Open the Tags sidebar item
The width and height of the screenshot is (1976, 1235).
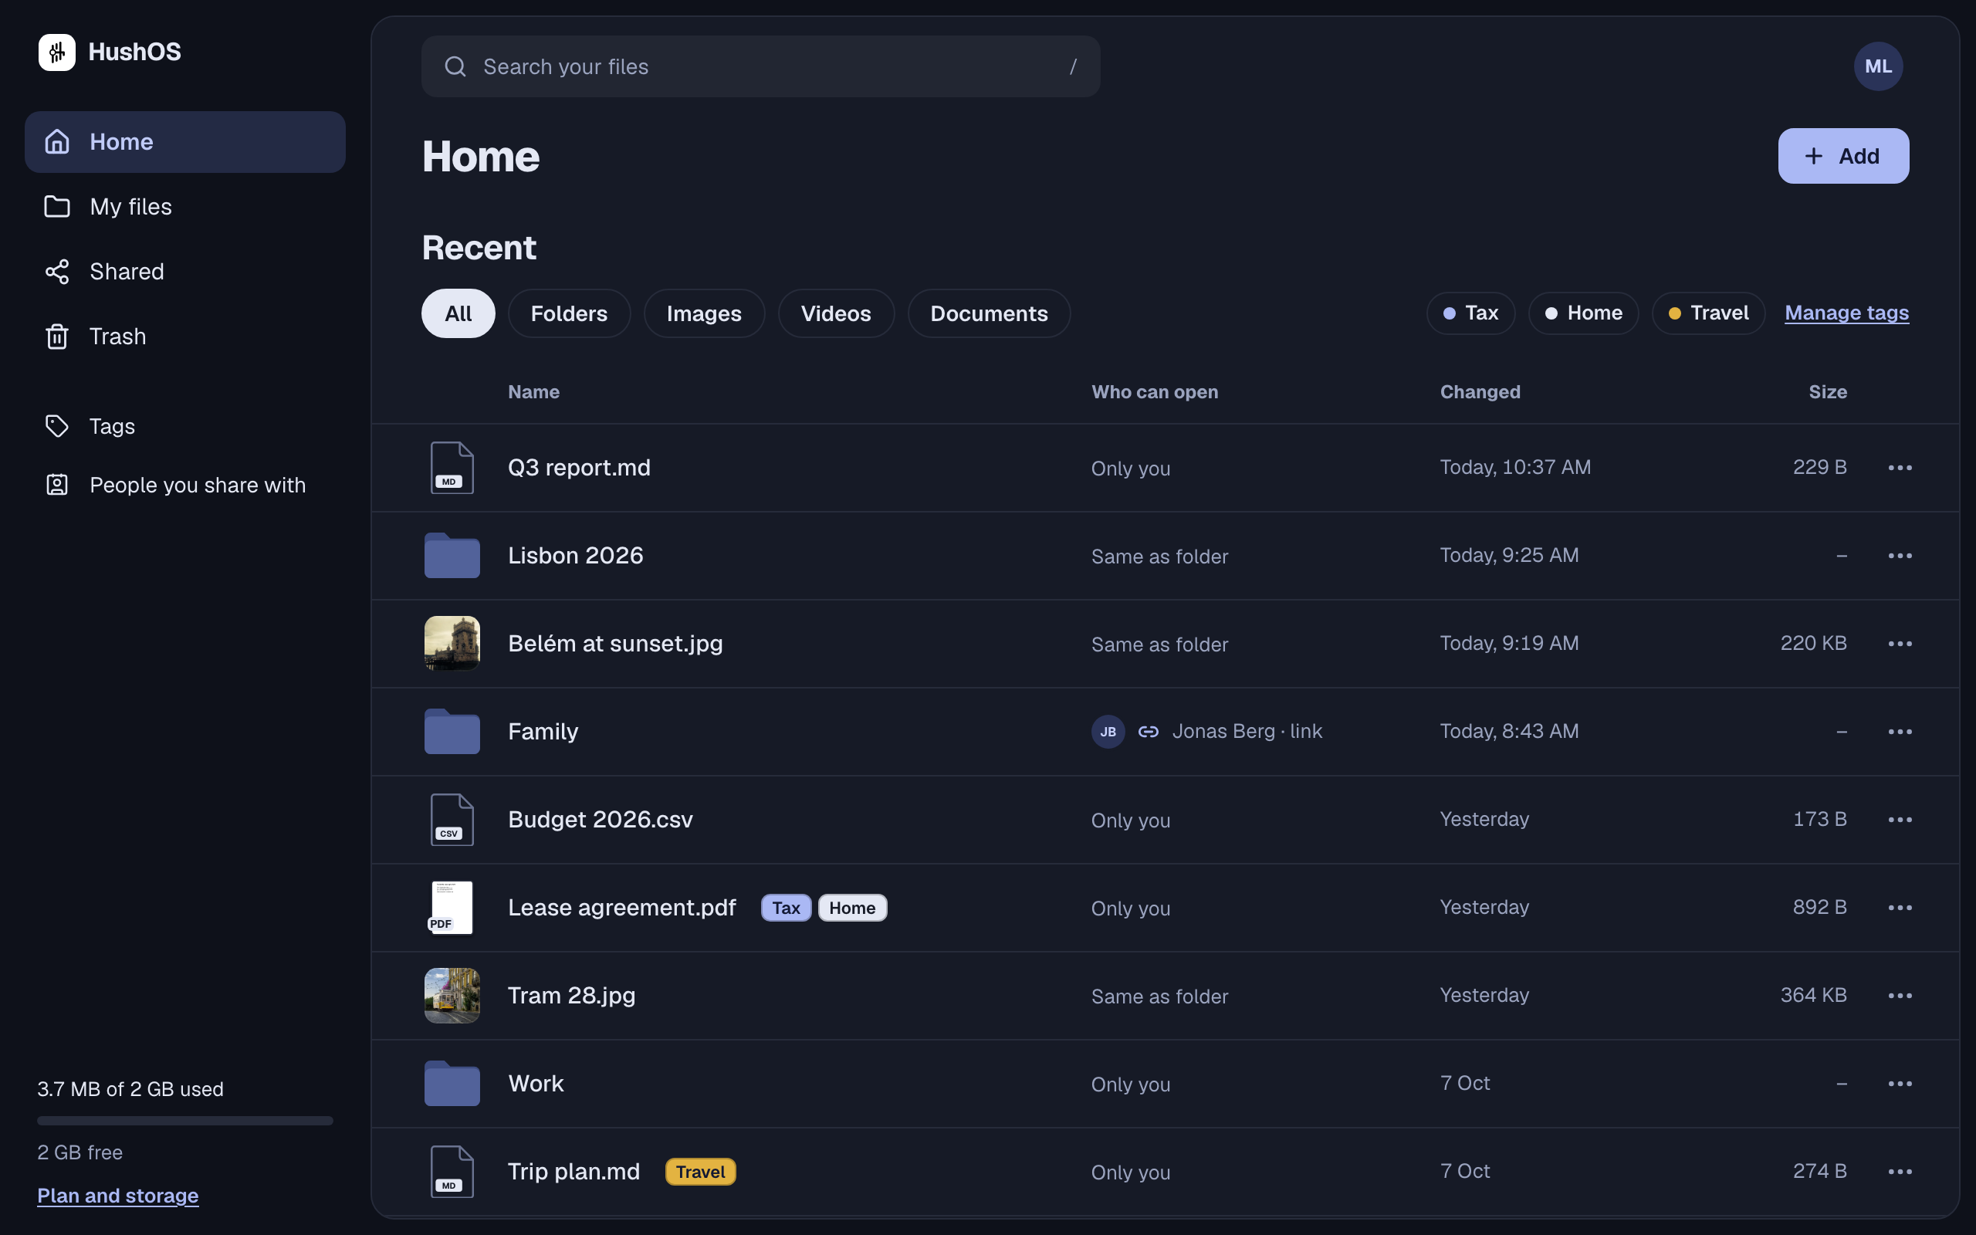coord(185,426)
